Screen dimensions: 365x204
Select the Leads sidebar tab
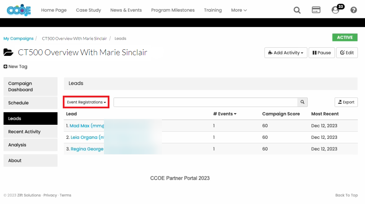coord(31,118)
